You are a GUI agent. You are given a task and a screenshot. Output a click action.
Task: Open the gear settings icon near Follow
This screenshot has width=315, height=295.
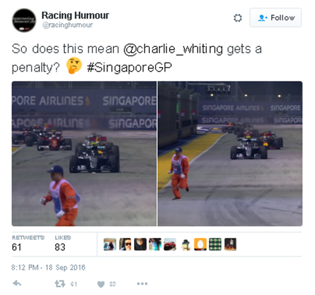[237, 18]
